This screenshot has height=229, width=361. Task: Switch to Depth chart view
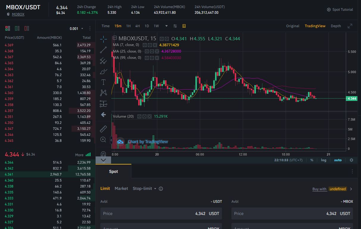pyautogui.click(x=336, y=26)
